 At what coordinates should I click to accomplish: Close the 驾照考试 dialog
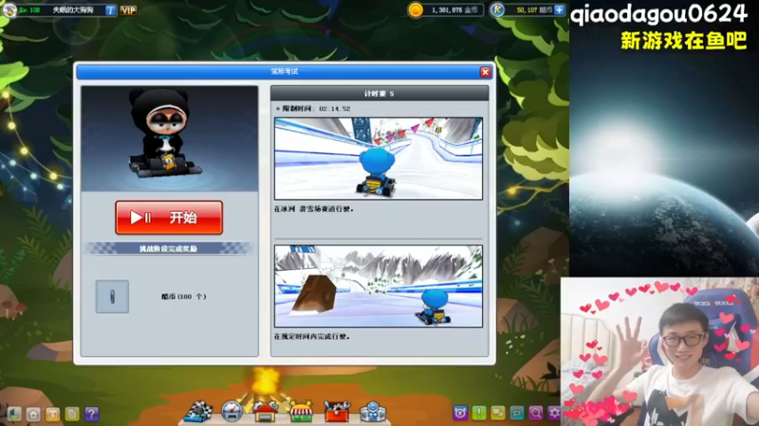coord(485,72)
